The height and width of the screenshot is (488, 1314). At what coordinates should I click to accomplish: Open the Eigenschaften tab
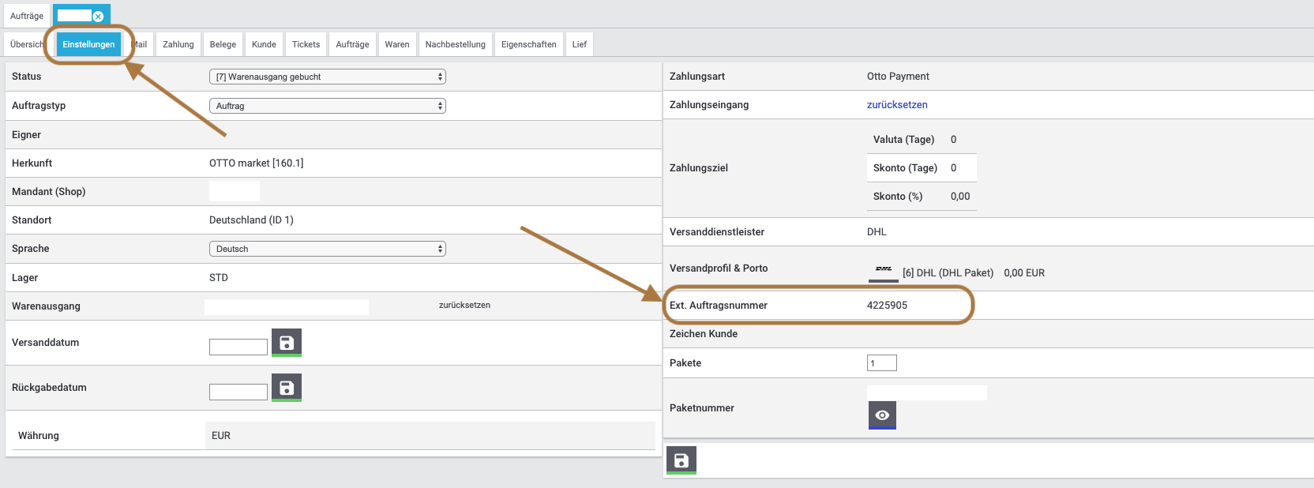pyautogui.click(x=528, y=44)
